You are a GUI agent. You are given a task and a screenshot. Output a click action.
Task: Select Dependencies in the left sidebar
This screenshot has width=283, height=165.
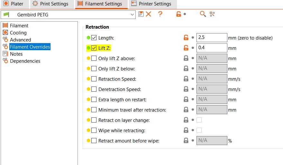[x=25, y=61]
